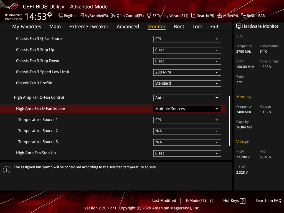Open Qfan Control fan icon
This screenshot has height=213, width=284.
click(113, 16)
